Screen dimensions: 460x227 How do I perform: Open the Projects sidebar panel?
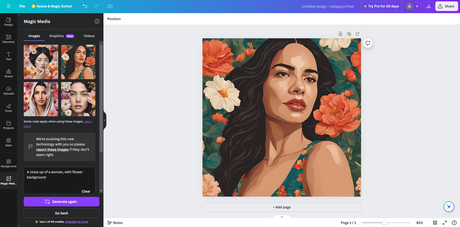[x=9, y=125]
